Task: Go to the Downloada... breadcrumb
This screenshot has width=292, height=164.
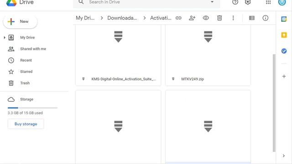Action: (x=122, y=18)
